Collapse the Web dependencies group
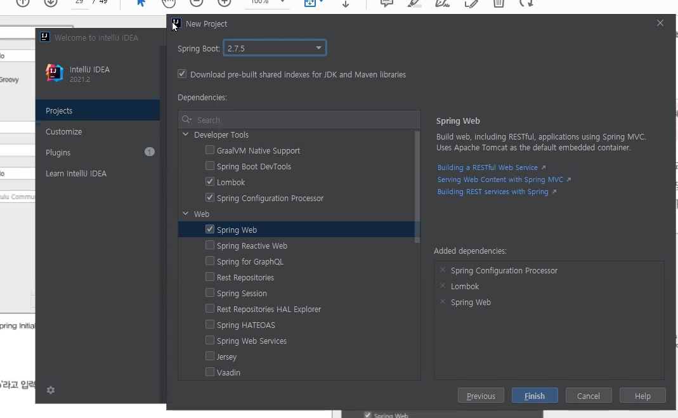The height and width of the screenshot is (418, 678). tap(185, 214)
